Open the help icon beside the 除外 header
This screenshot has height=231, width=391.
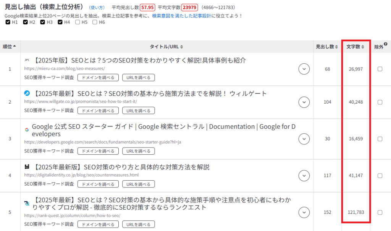385,43
